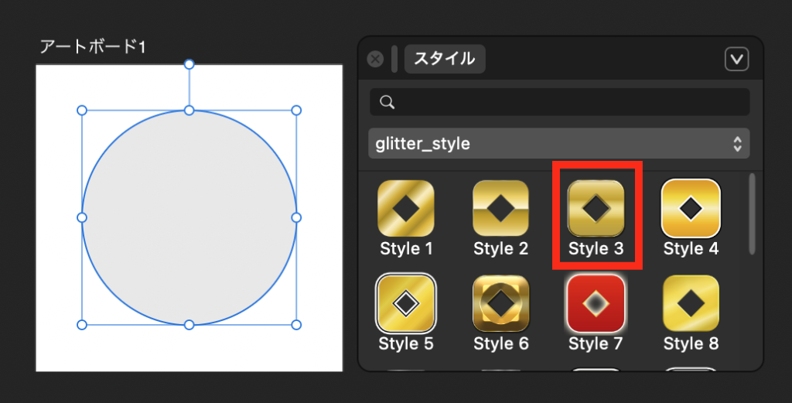The width and height of the screenshot is (792, 403).
Task: Click the top-left selection handle
Action: coord(82,111)
